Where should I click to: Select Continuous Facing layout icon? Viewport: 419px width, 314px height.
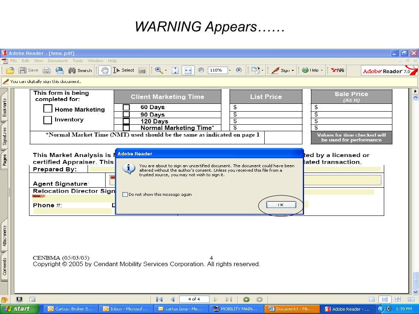[398, 299]
